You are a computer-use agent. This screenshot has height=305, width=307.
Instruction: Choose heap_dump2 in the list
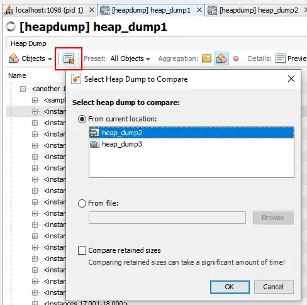(191, 133)
